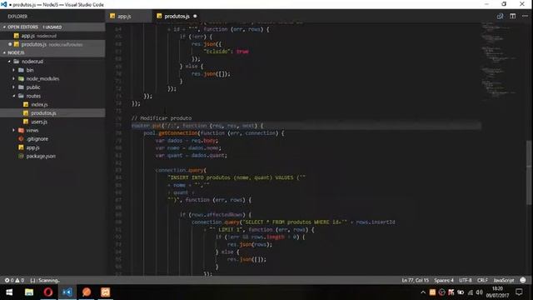Open the XAMPP taskbar icon
Viewport: 533px width, 300px height.
106,292
